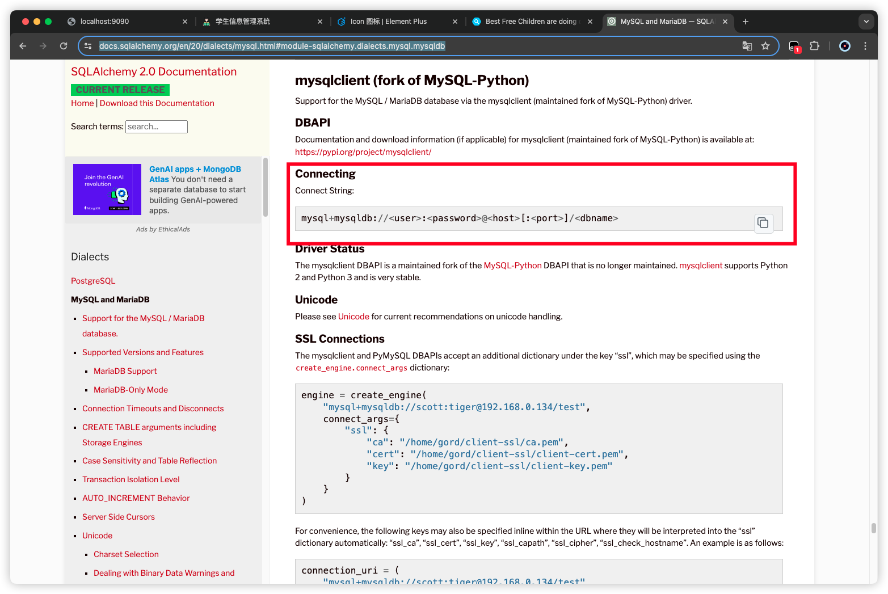This screenshot has width=888, height=594.
Task: Reload the current page
Action: coord(64,46)
